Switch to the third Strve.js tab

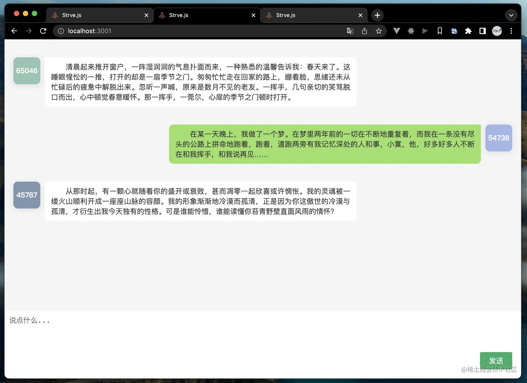[314, 15]
